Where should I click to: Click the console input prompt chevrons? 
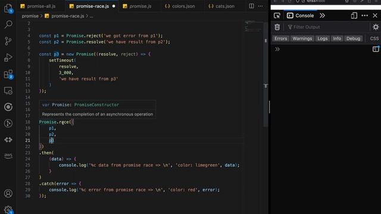pos(277,49)
